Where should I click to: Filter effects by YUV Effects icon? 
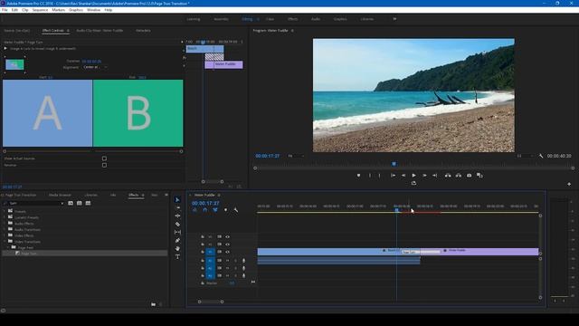[x=88, y=203]
